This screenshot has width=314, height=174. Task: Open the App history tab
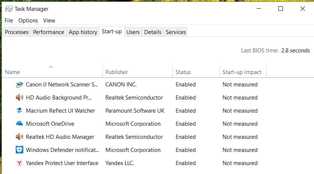(83, 32)
